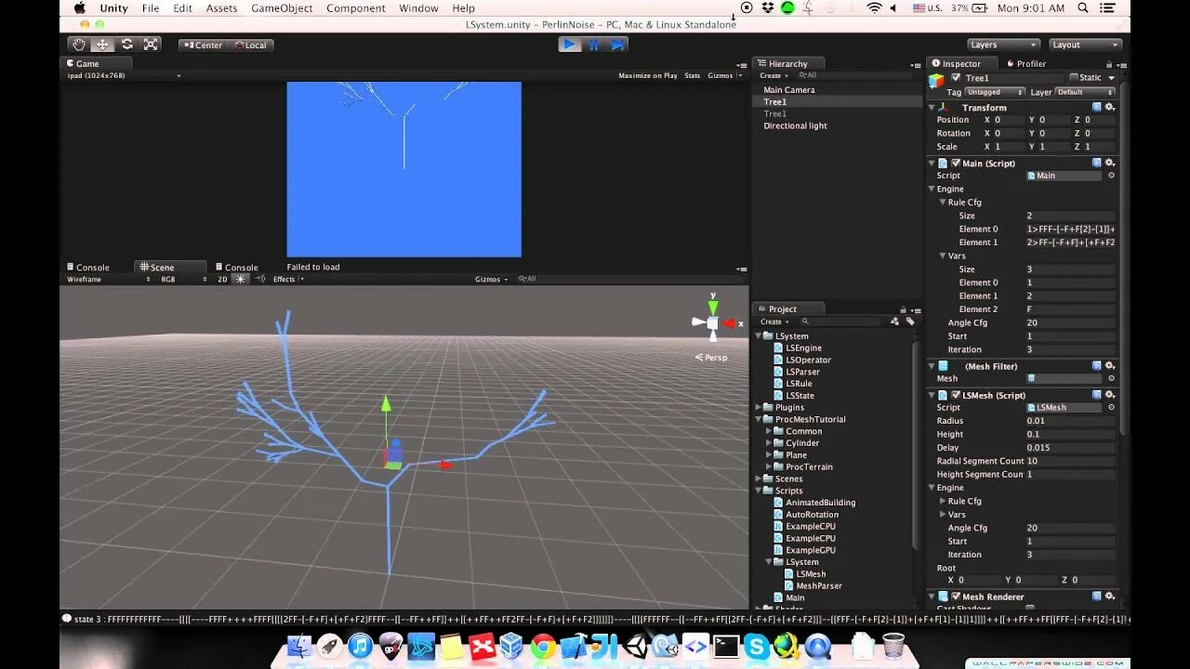Open iTunes from the Dock
The height and width of the screenshot is (669, 1190).
(360, 646)
